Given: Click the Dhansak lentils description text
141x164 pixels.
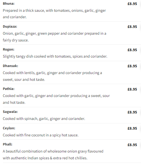Looking at the screenshot, I should click(x=52, y=76).
